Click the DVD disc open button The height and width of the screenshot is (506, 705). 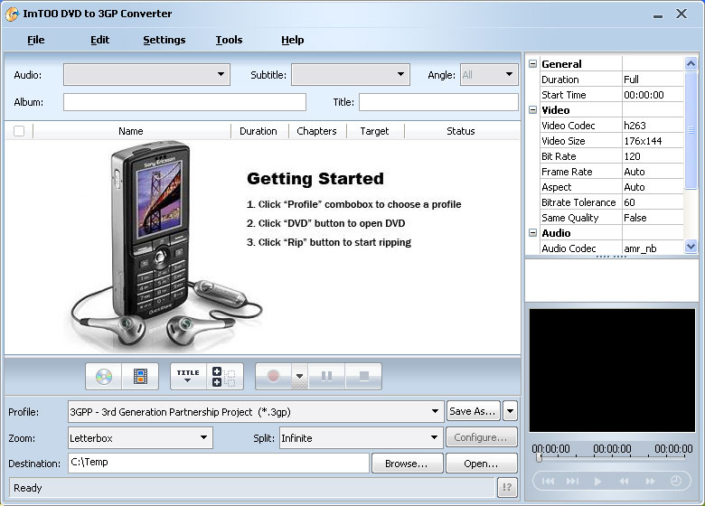[104, 376]
